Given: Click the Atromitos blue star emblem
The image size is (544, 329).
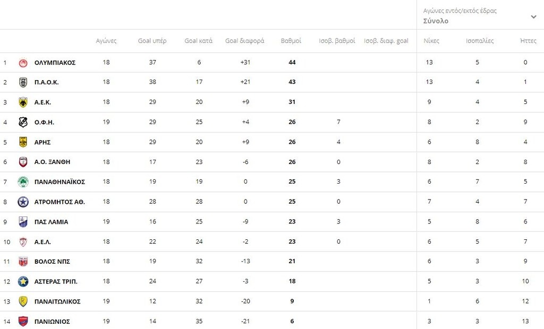Looking at the screenshot, I should pyautogui.click(x=23, y=202).
